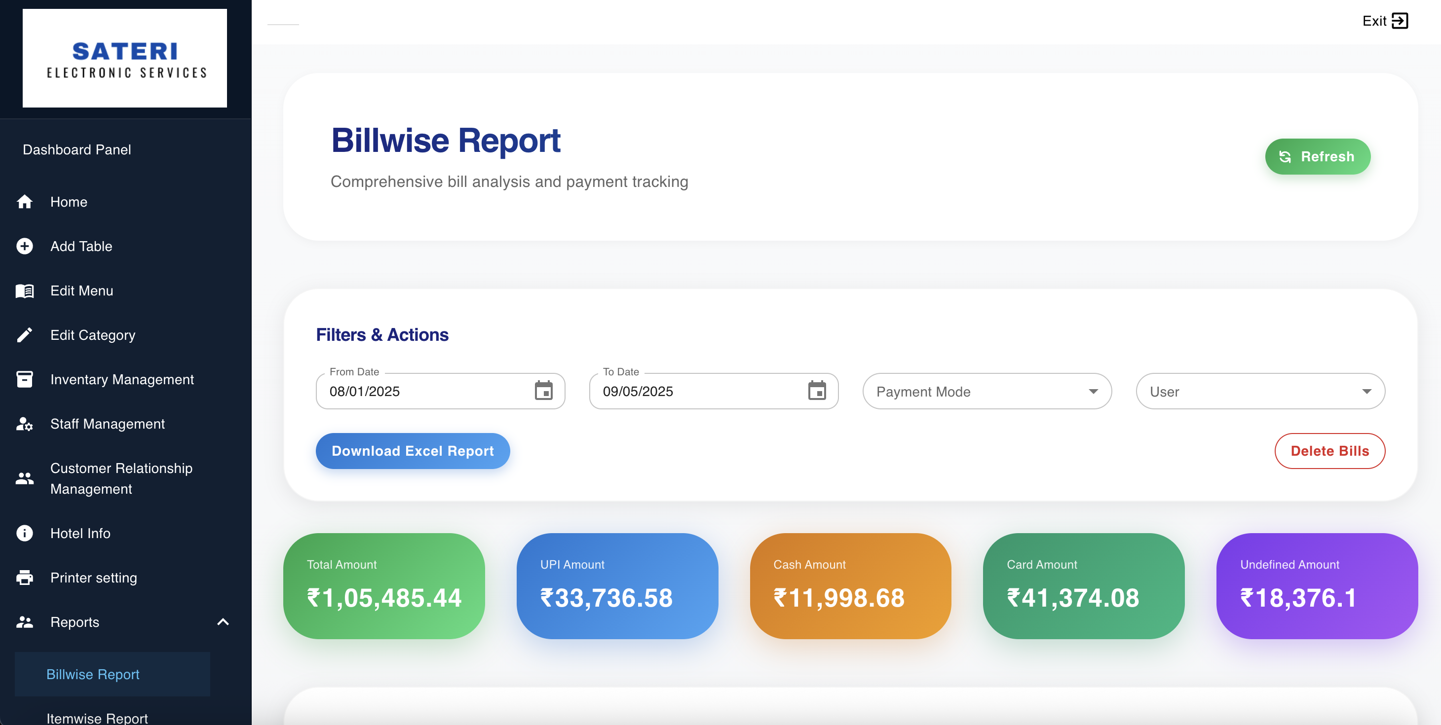Click the Refresh button
The image size is (1441, 725).
[1318, 156]
